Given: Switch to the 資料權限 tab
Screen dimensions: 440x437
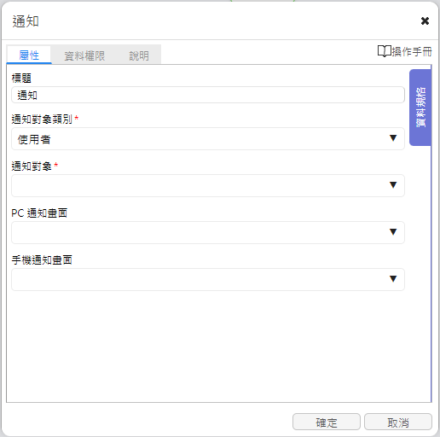Looking at the screenshot, I should 84,55.
